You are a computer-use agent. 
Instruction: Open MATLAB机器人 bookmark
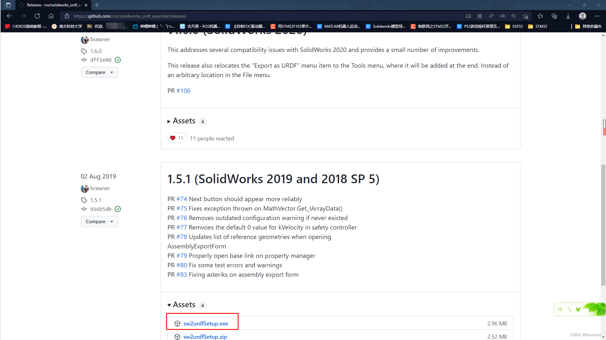[338, 26]
